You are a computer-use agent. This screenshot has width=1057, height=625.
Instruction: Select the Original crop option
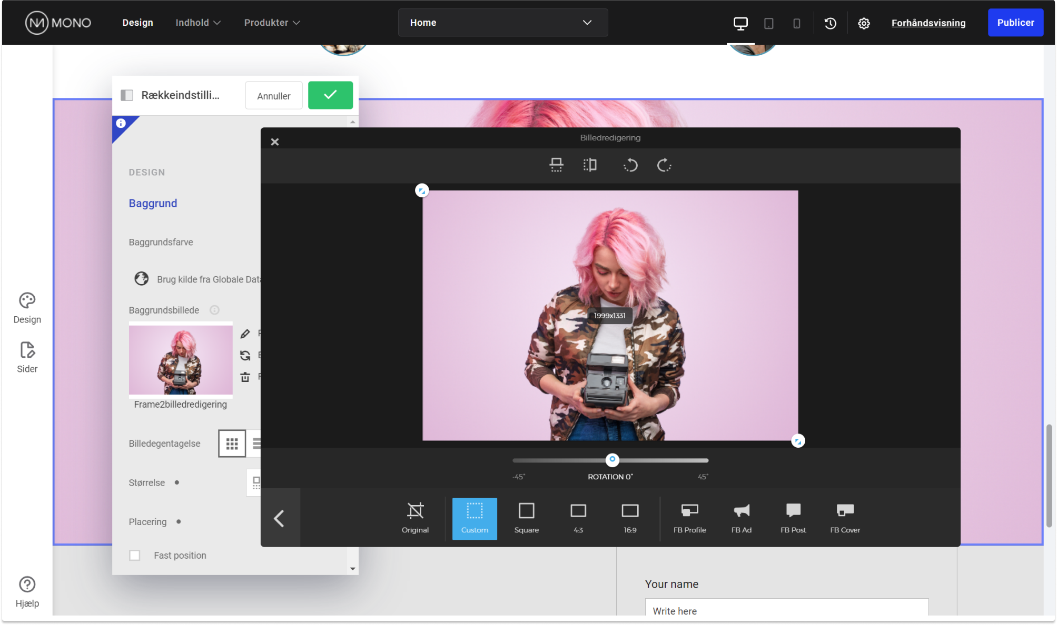click(x=415, y=518)
